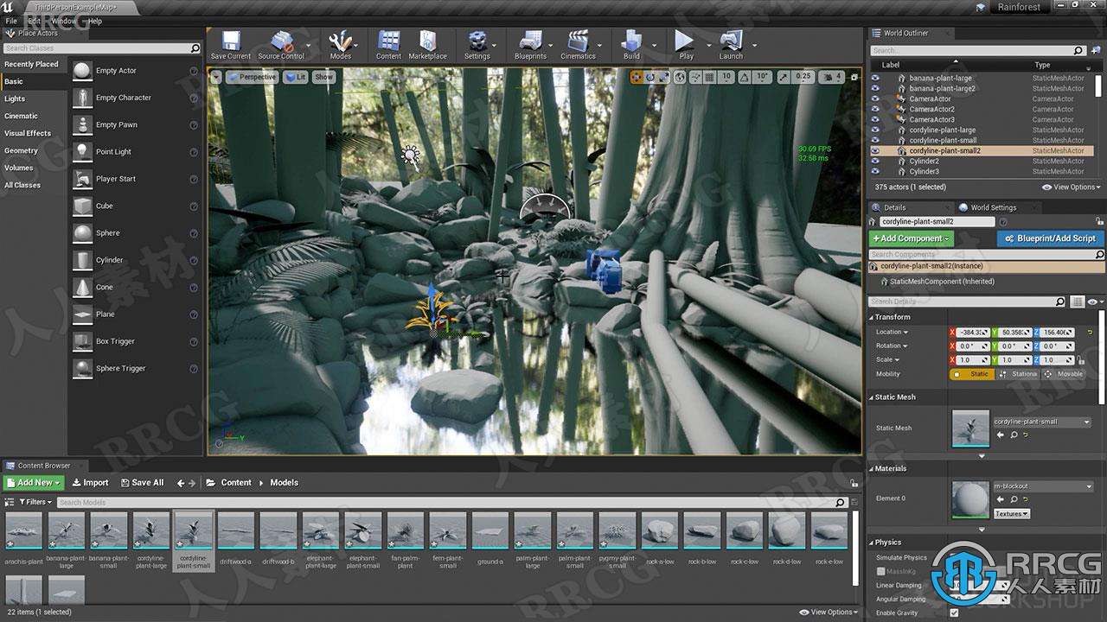Open the Modes toolbar button

pyautogui.click(x=341, y=45)
